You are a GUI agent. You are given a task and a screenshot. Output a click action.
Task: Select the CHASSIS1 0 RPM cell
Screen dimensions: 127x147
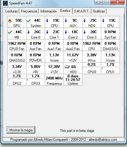[x=110, y=45]
